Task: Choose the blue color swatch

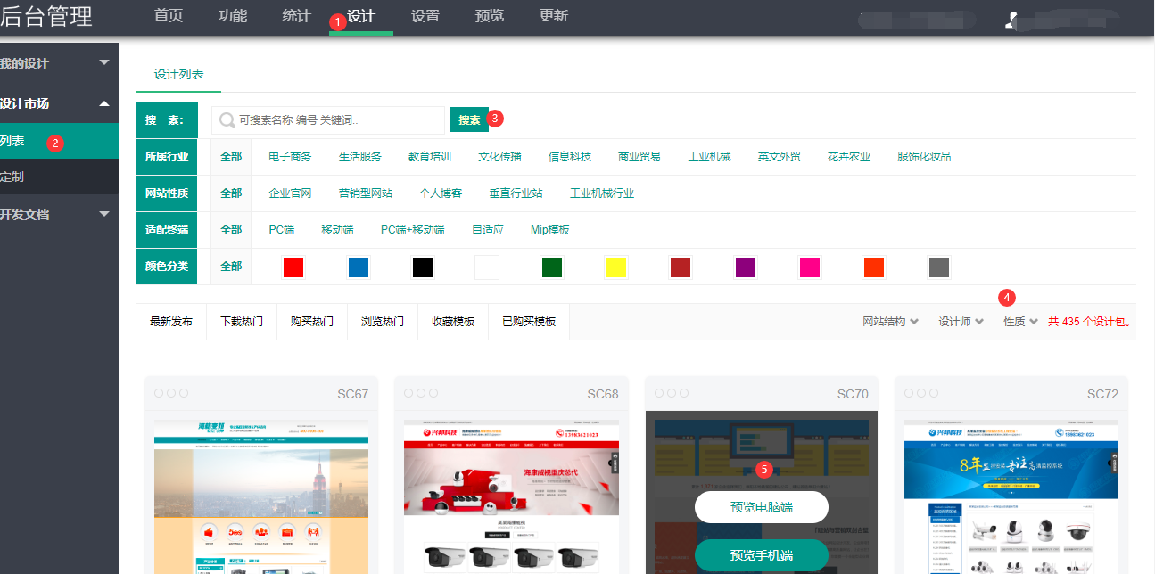Action: coord(358,267)
